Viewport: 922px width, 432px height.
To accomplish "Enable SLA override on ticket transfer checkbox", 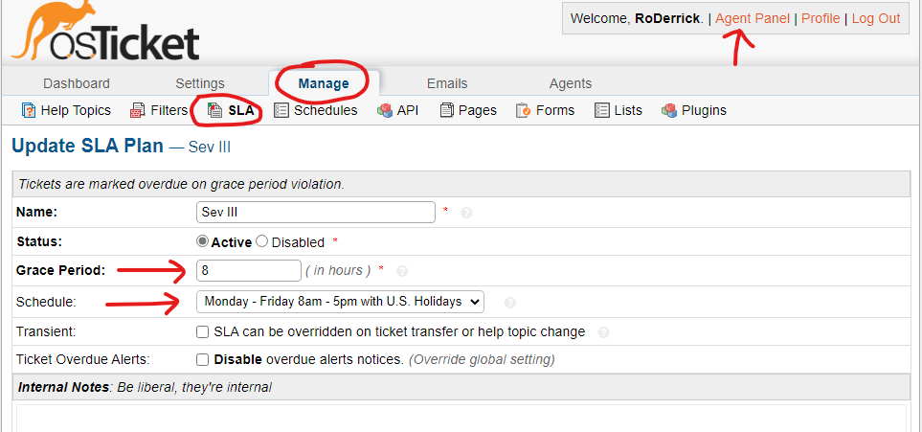I will pos(202,332).
